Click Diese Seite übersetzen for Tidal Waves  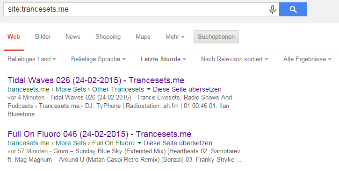click(187, 89)
